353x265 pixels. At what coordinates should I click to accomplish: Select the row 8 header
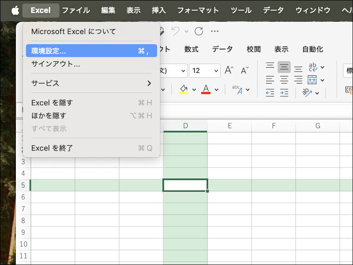(x=23, y=220)
